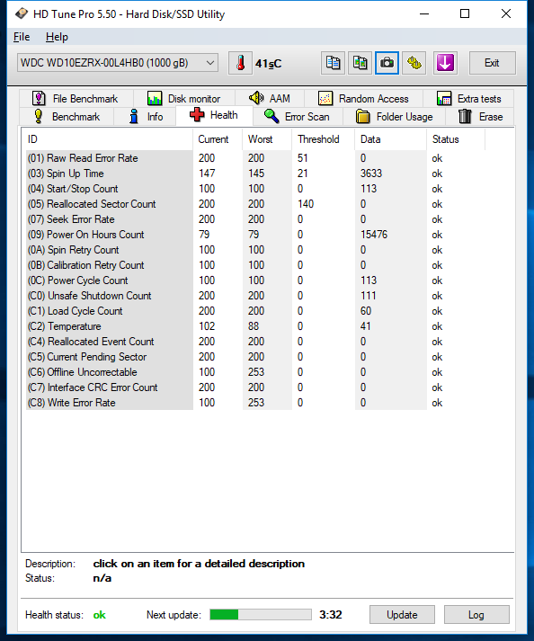Viewport: 534px width, 641px height.
Task: Click the Worst column header
Action: (267, 139)
